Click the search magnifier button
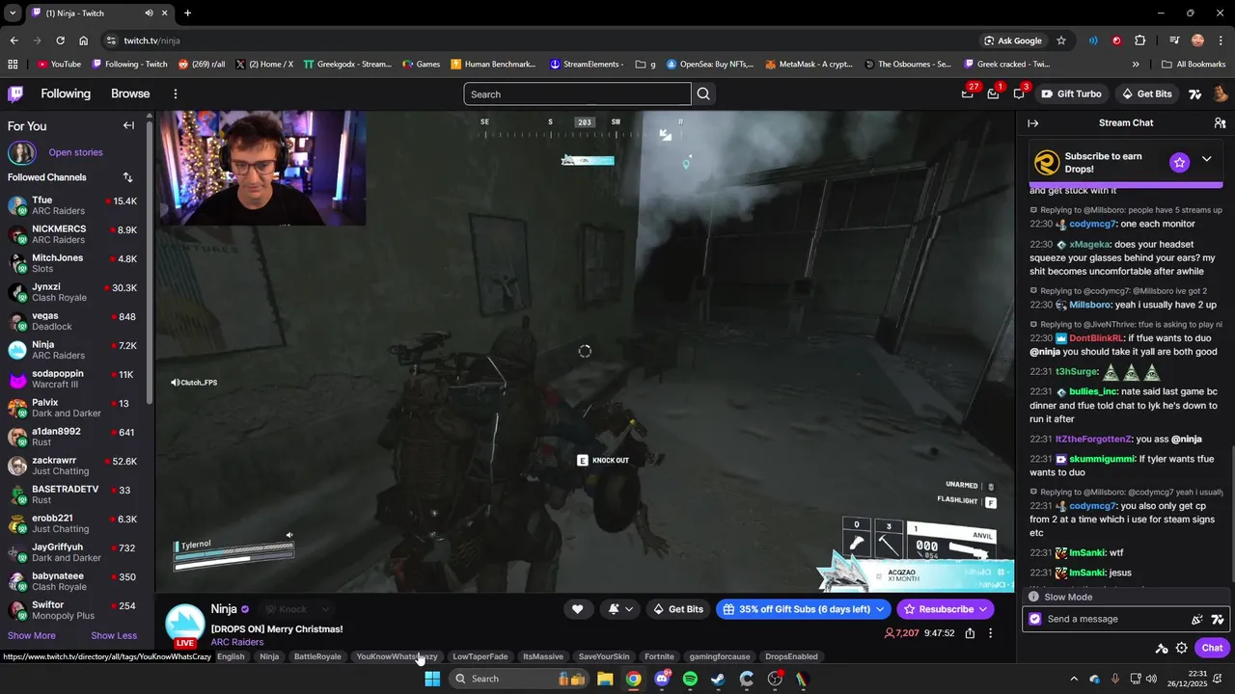This screenshot has height=694, width=1235. pyautogui.click(x=703, y=93)
